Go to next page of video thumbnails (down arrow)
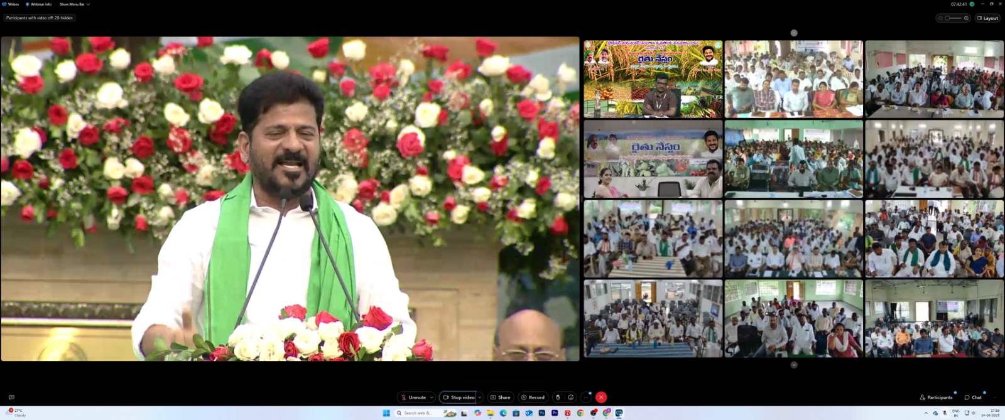1005x420 pixels. click(x=794, y=365)
